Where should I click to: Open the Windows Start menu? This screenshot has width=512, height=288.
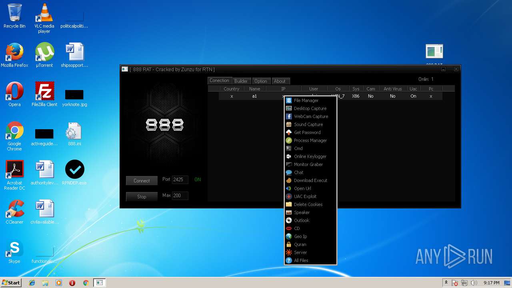(11, 283)
